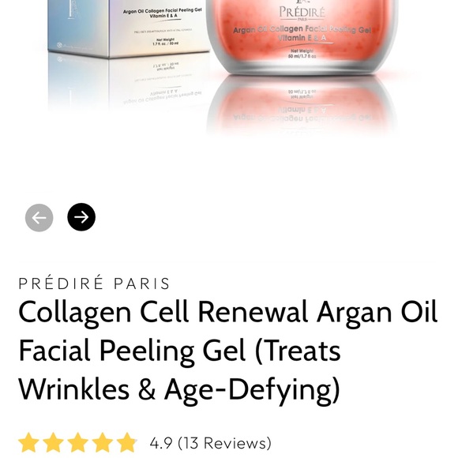Open the Prédiré Paris brand link

point(94,283)
